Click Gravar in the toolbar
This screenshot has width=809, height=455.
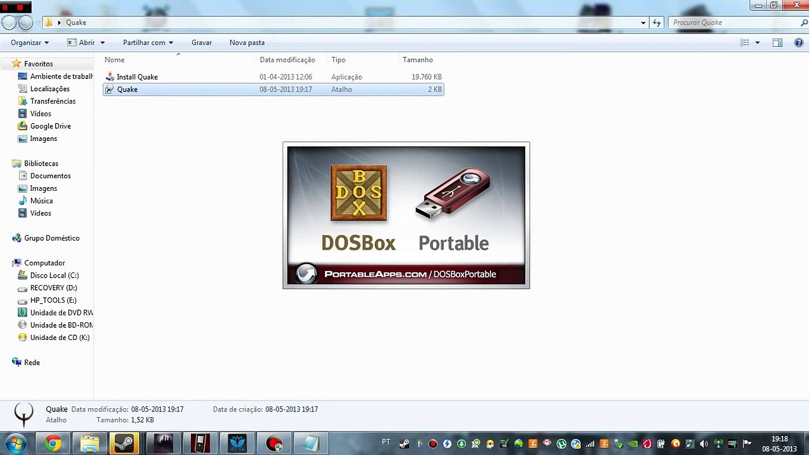(202, 42)
